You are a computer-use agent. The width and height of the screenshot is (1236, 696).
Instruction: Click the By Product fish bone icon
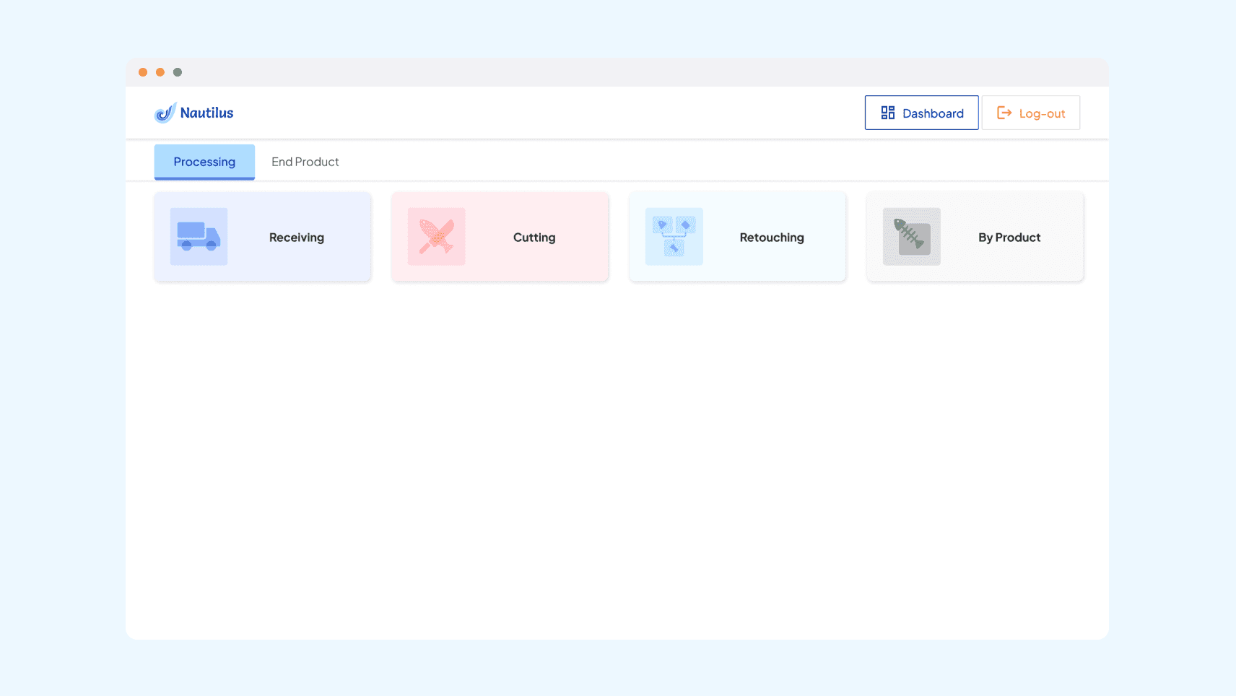point(911,237)
